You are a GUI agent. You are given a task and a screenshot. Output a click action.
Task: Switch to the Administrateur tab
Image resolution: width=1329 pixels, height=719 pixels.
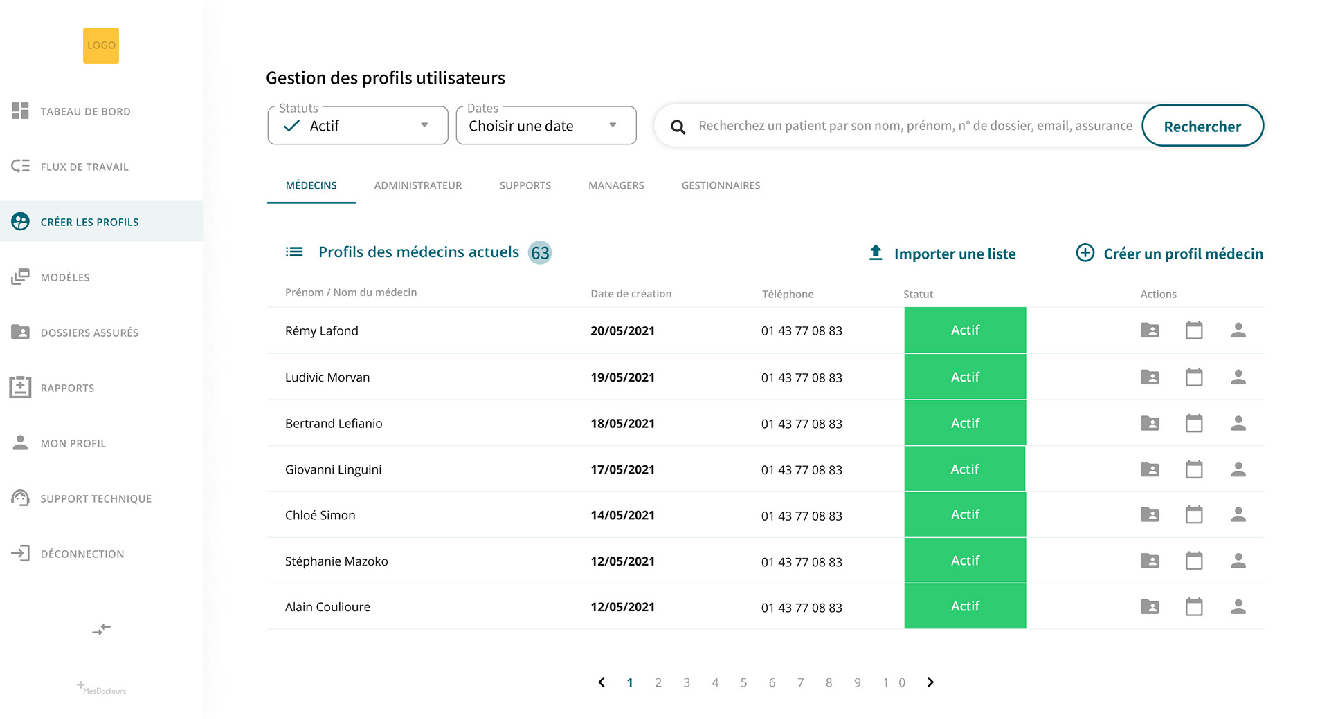(x=418, y=185)
